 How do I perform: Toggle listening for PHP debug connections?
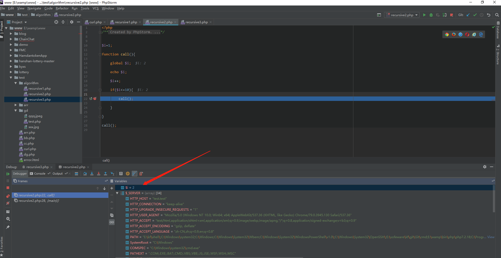tap(444, 15)
